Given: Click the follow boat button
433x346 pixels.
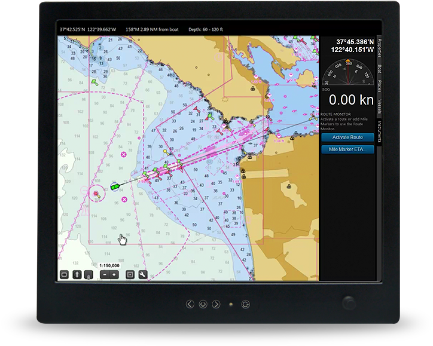Looking at the screenshot, I should (x=89, y=275).
